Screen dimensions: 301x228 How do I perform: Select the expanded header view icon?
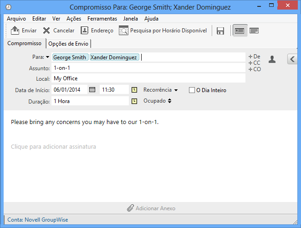[x=240, y=31]
